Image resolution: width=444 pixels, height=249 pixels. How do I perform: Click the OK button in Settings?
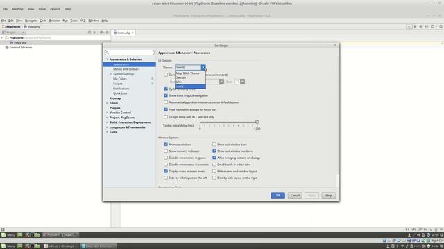tap(277, 195)
